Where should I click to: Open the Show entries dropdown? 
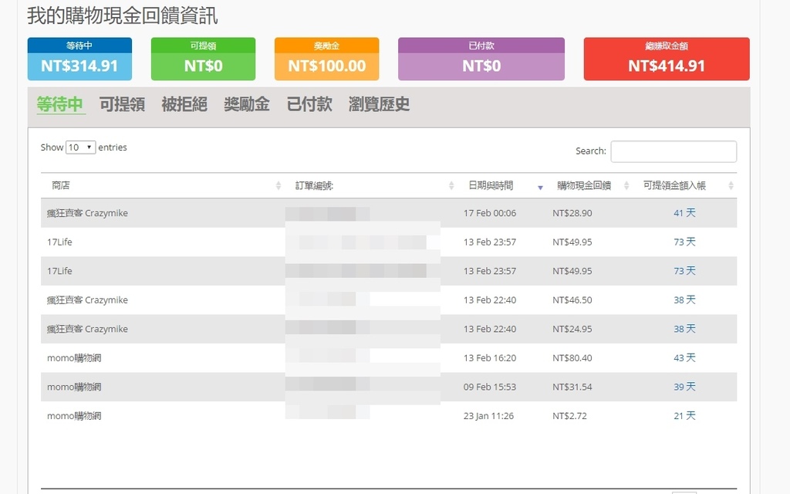[x=80, y=147]
